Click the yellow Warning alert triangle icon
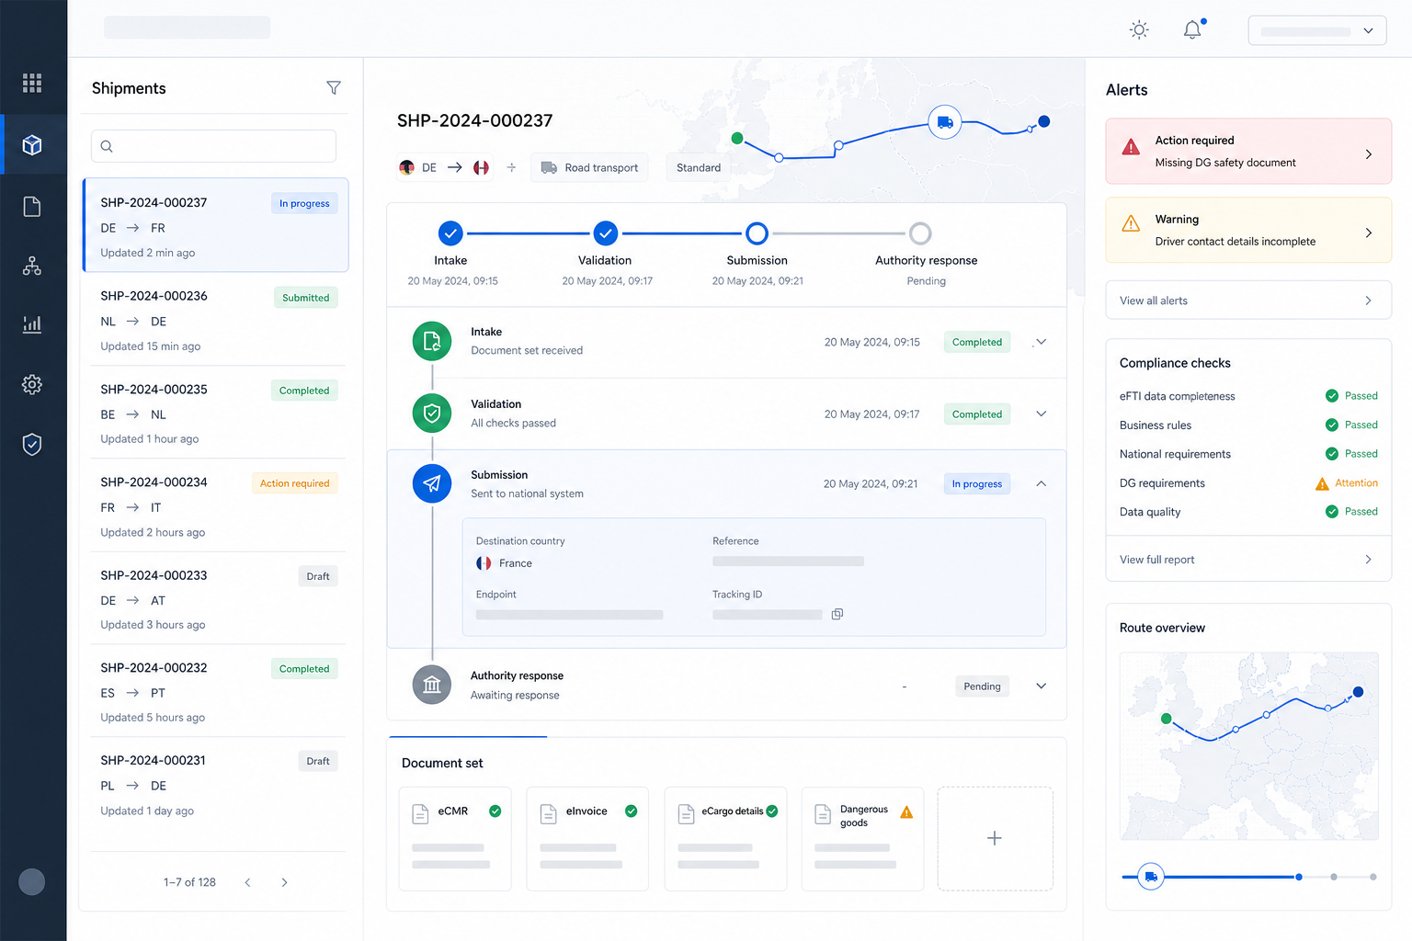This screenshot has height=941, width=1412. click(1132, 224)
